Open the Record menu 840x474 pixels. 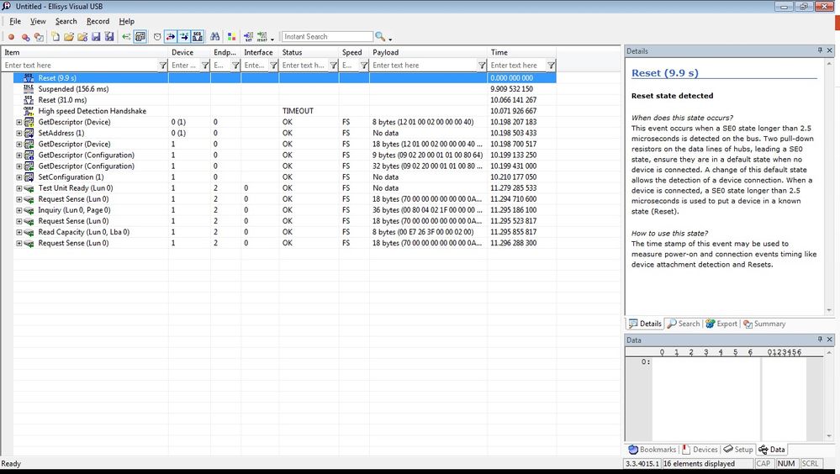coord(98,21)
